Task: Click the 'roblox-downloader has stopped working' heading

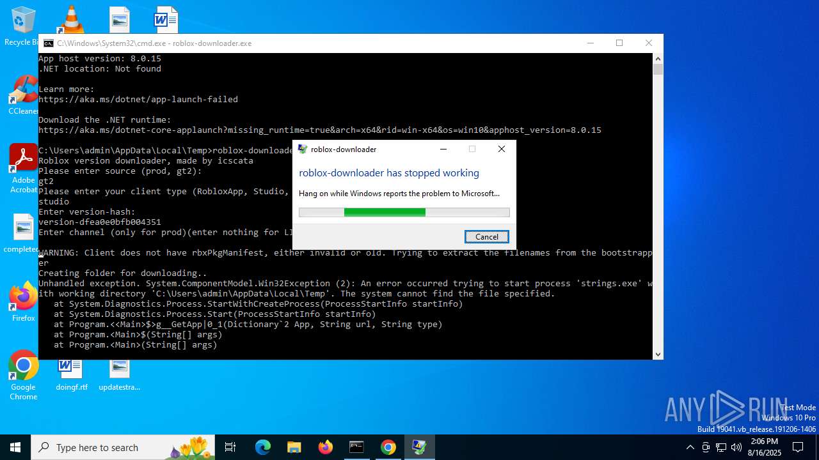Action: pyautogui.click(x=389, y=173)
